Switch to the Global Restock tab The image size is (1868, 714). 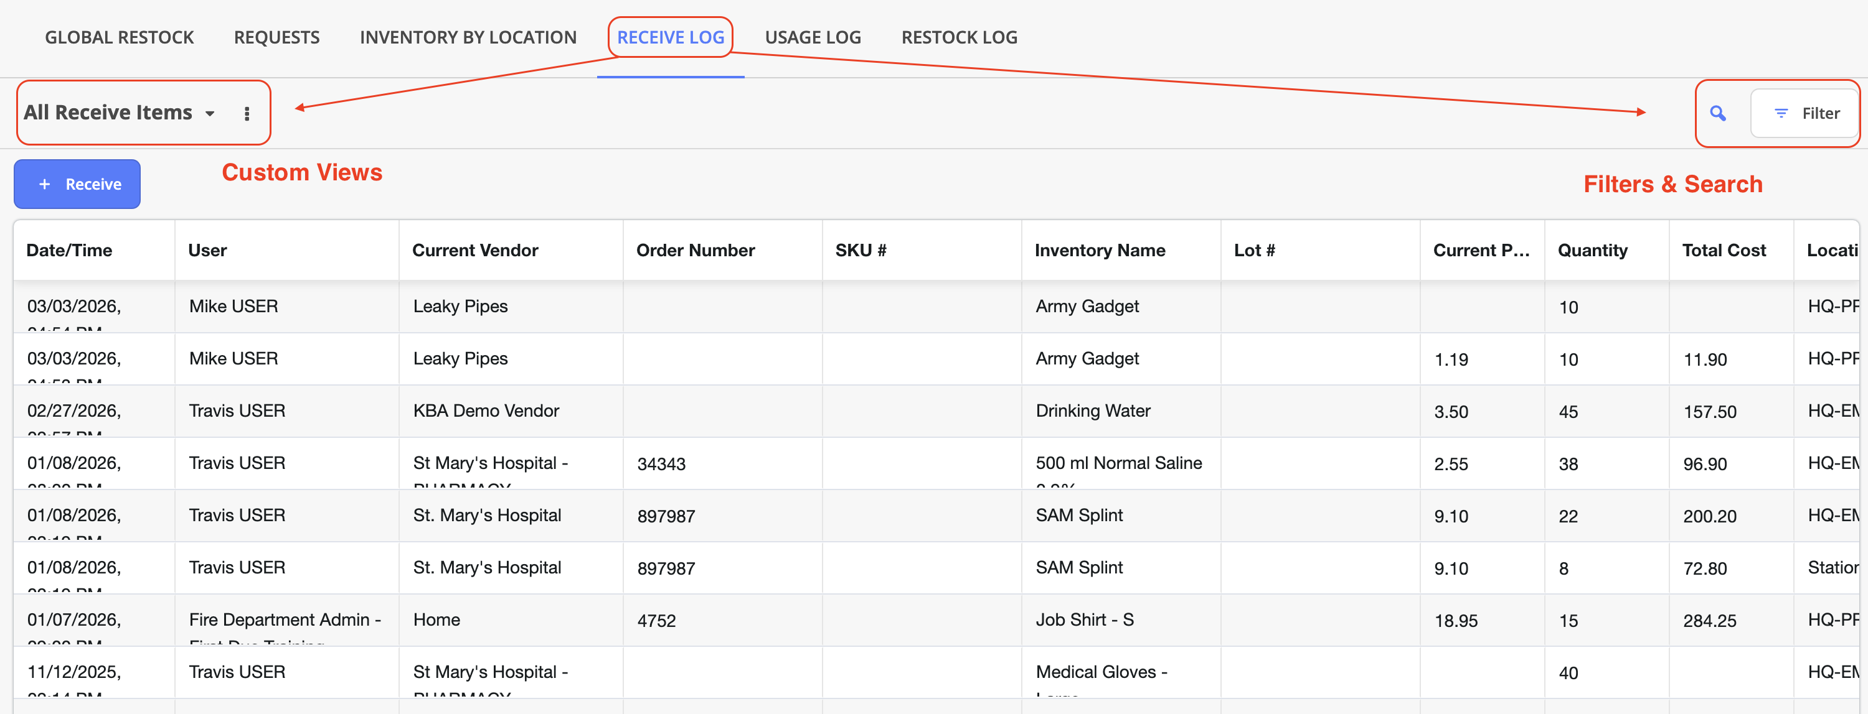point(120,37)
